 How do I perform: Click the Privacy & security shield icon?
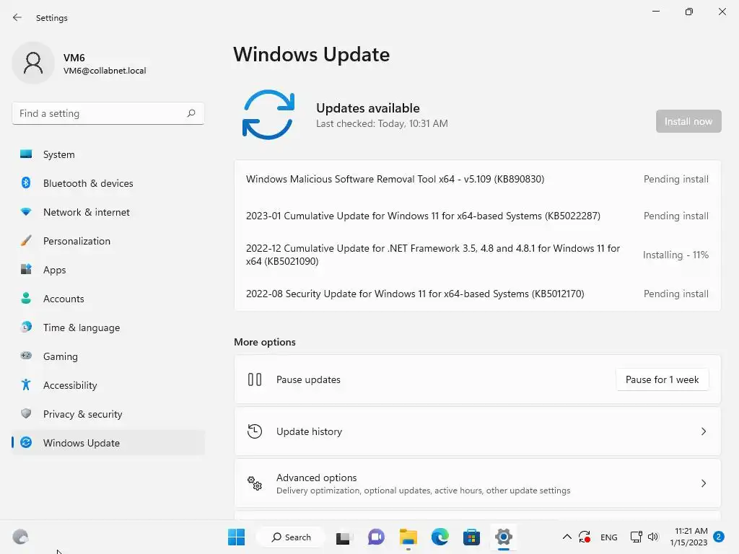pyautogui.click(x=26, y=413)
